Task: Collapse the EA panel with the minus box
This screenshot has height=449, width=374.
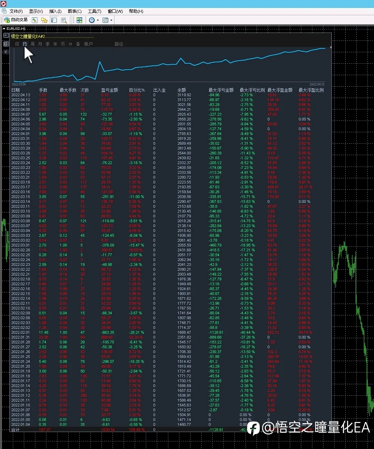Action: click(6, 35)
